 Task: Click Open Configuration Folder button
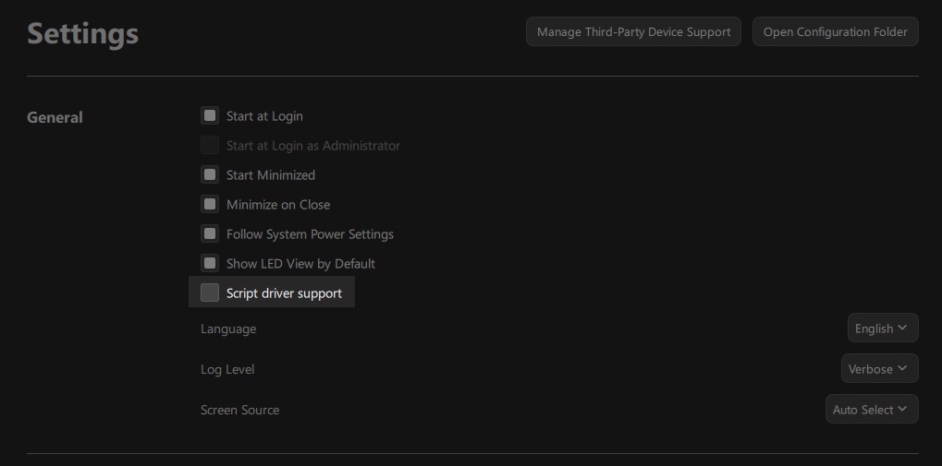click(835, 31)
